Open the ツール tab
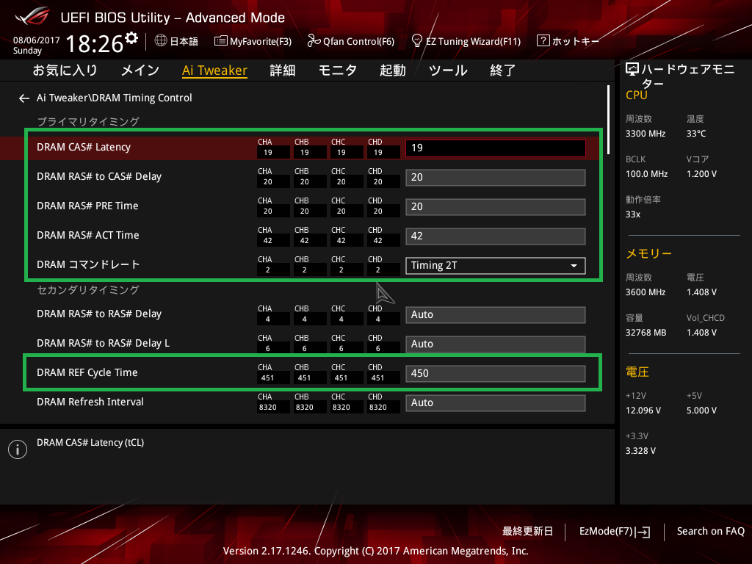The image size is (752, 564). pyautogui.click(x=448, y=70)
